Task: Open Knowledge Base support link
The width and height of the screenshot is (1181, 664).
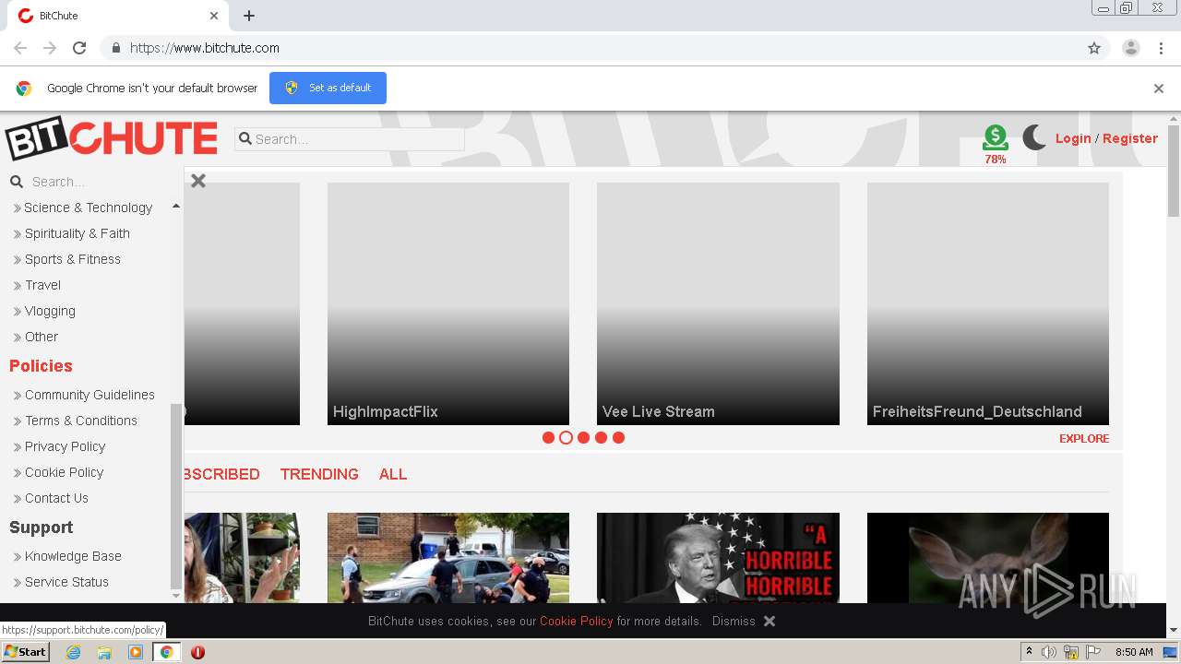Action: [x=73, y=556]
